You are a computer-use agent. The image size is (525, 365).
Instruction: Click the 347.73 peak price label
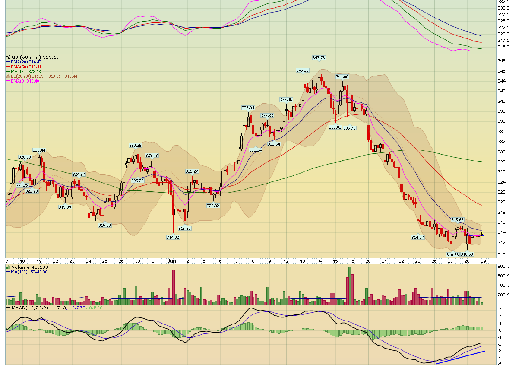pyautogui.click(x=319, y=57)
